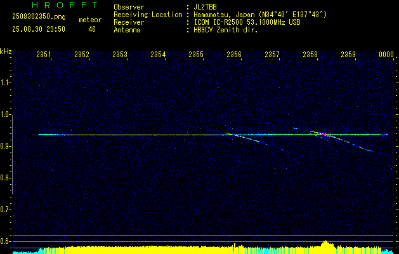Screen dimensions: 399x254
Task: Click the 2358 time marker
Action: tap(310, 55)
